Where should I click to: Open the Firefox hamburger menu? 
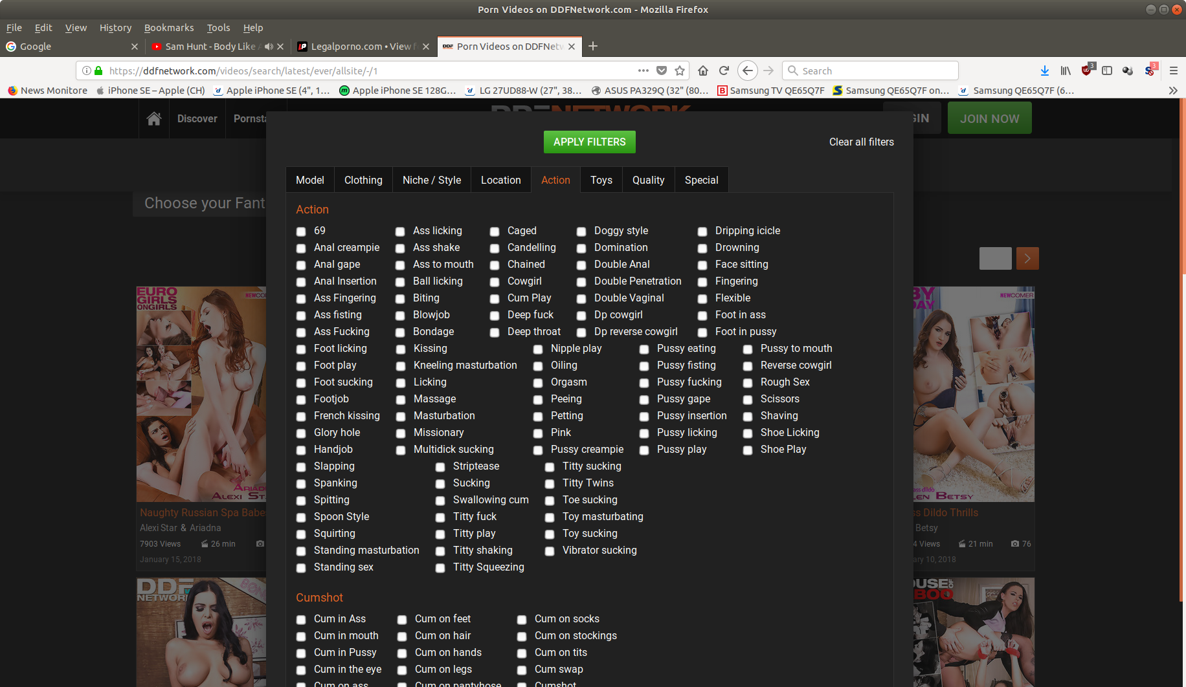[x=1173, y=71]
